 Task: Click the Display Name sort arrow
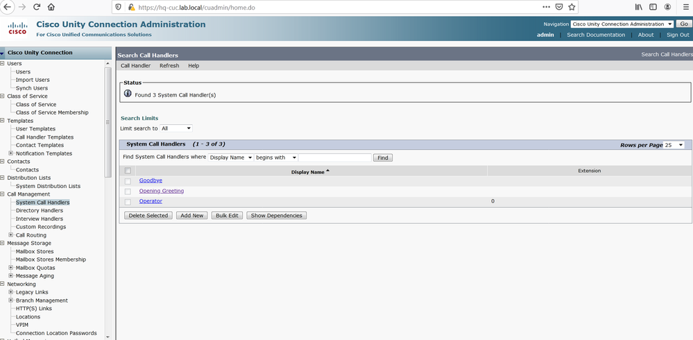pos(327,171)
